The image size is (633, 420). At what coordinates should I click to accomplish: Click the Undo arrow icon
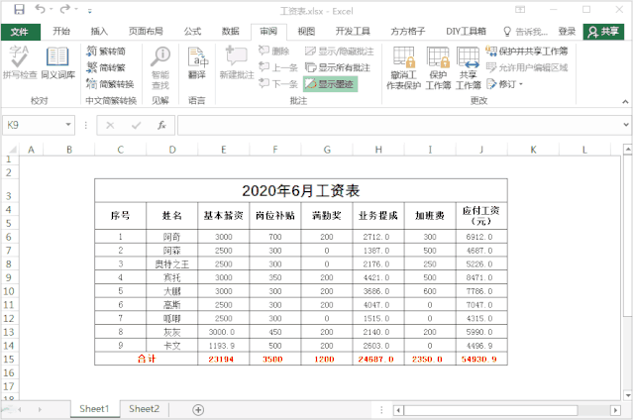[x=40, y=9]
